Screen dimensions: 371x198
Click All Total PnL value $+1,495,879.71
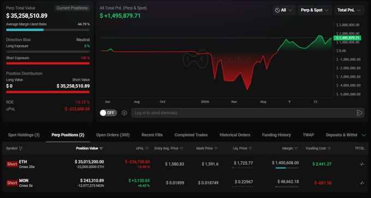click(x=120, y=16)
